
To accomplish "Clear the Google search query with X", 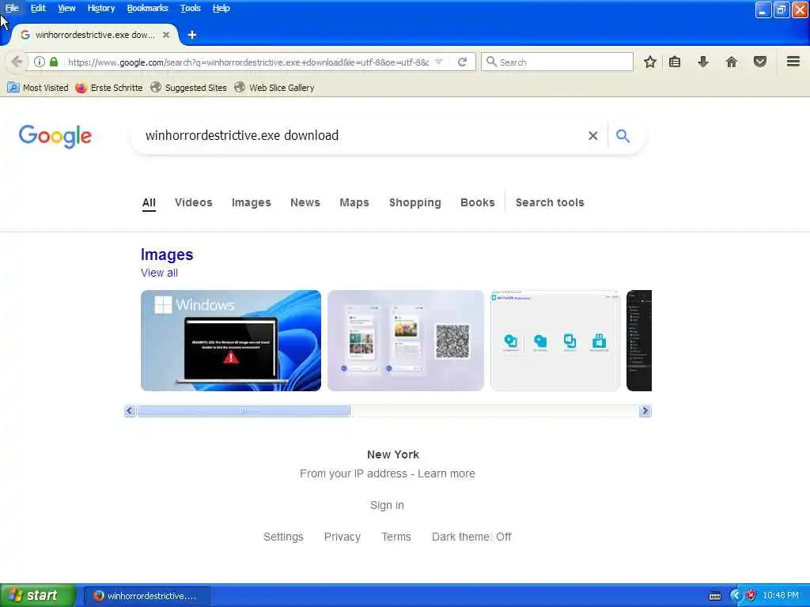I will tap(593, 136).
